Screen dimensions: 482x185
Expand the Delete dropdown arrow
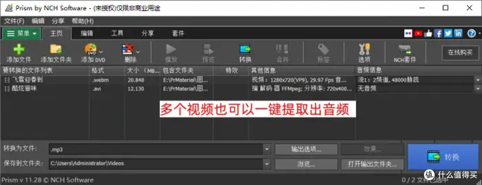click(138, 52)
